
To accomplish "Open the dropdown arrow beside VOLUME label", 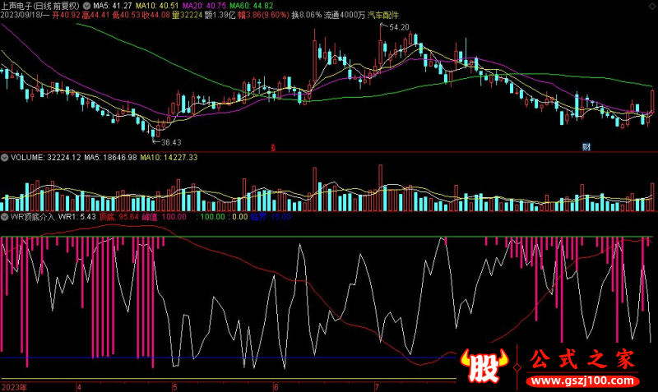I will [x=5, y=158].
